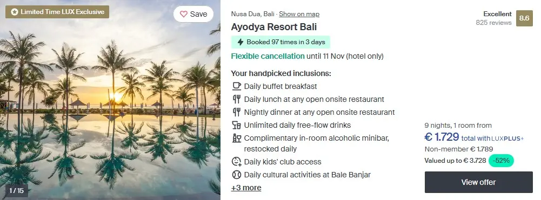Viewport: 541px width, 200px height.
Task: Toggle Save to wishlist for this resort
Action: click(x=193, y=14)
